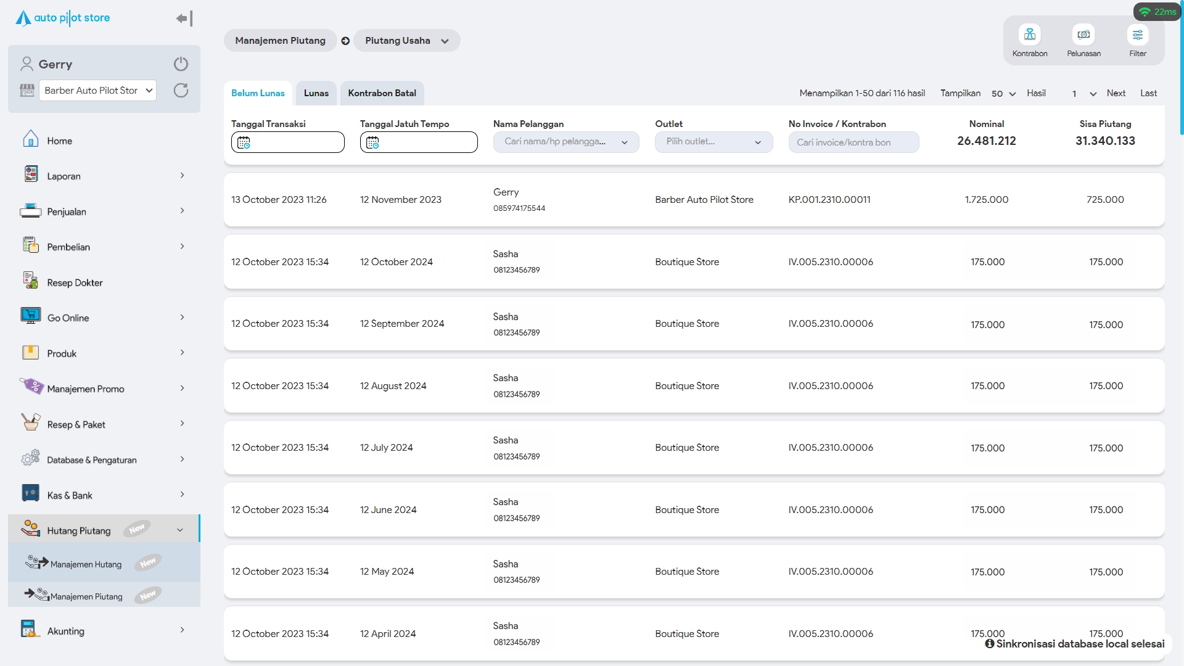Open the Pelunasan payment icon

coord(1083,35)
